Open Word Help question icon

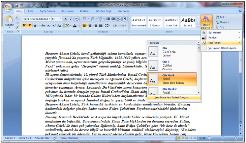[x=240, y=11]
